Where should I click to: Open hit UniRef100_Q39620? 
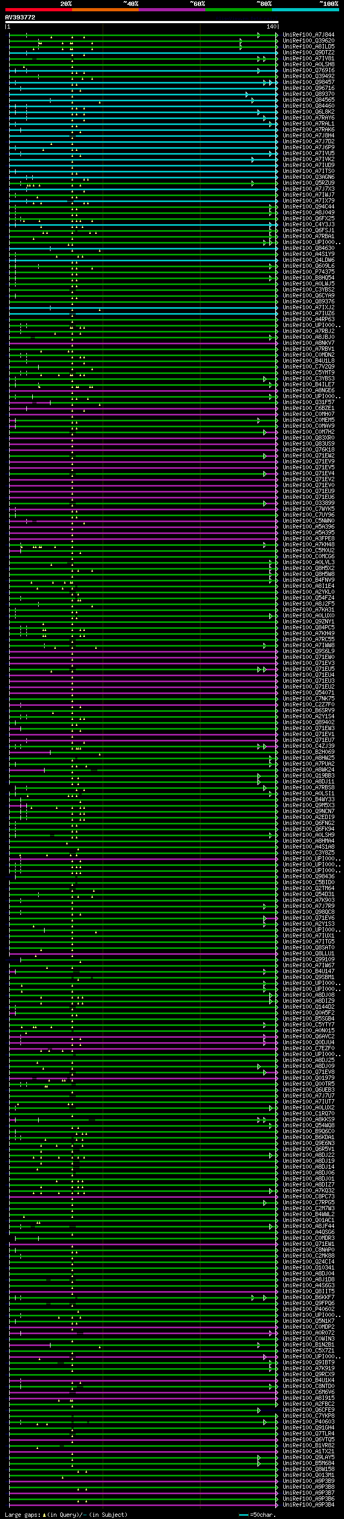[x=309, y=41]
